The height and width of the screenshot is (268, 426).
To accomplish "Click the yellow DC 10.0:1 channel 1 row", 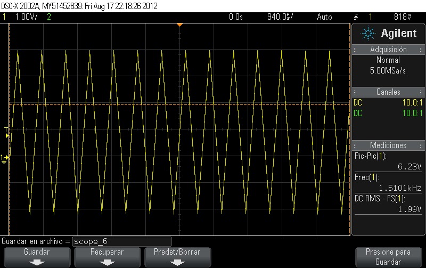I will (388, 103).
